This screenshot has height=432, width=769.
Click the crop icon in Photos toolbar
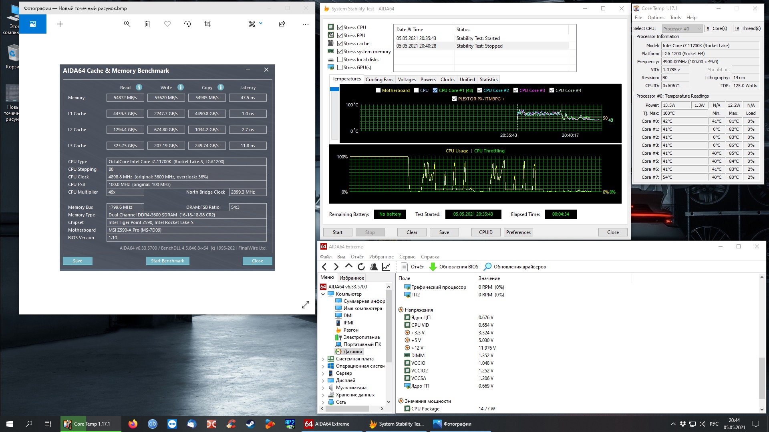pyautogui.click(x=207, y=24)
